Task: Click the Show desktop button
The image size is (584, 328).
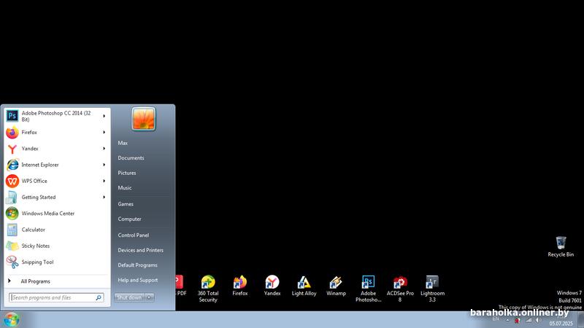Action: pyautogui.click(x=580, y=320)
